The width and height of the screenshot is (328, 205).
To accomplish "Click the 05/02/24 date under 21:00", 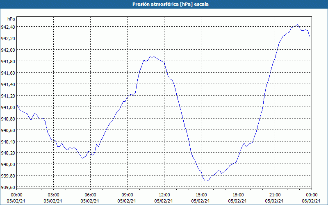I will [274, 201].
